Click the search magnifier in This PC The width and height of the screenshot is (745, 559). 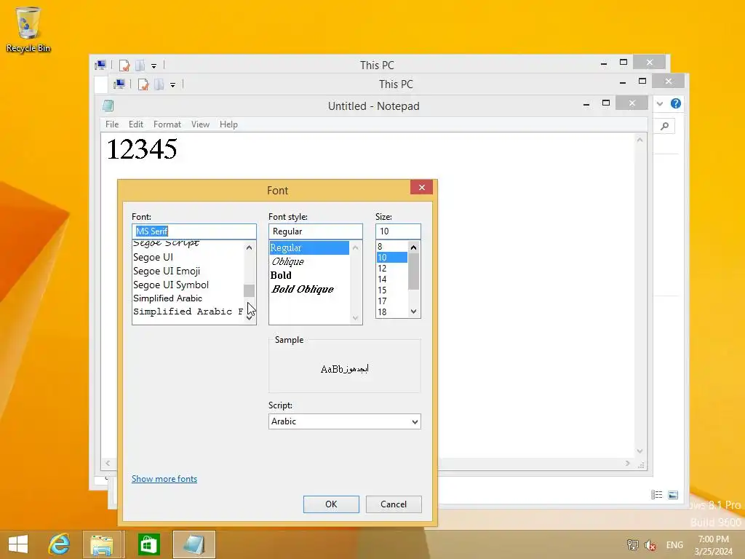665,126
